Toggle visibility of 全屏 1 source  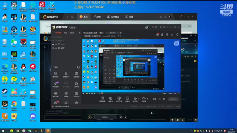click(53, 48)
